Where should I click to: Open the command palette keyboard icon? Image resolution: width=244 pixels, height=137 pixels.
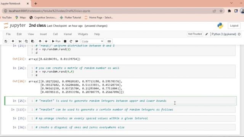click(x=109, y=41)
